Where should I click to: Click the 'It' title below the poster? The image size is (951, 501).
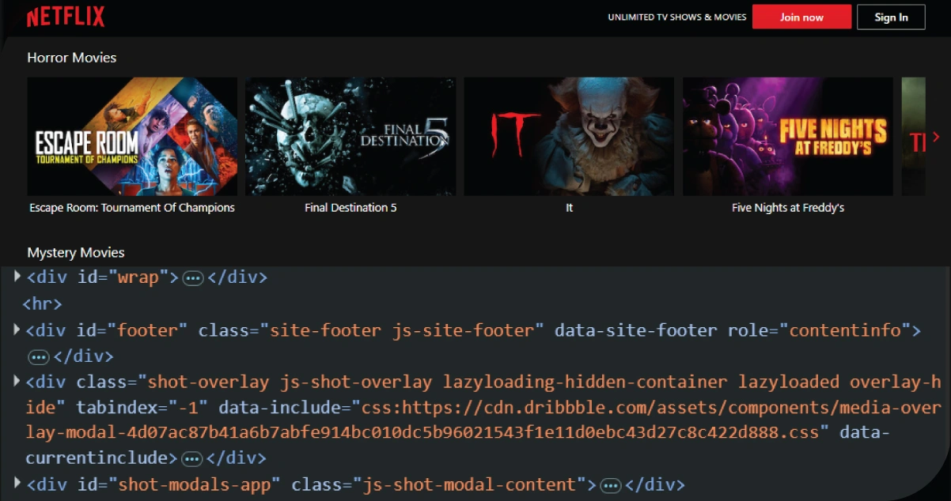click(569, 208)
